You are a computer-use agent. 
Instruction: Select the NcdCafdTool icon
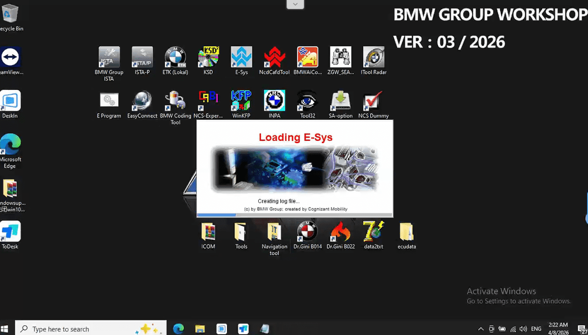[274, 58]
